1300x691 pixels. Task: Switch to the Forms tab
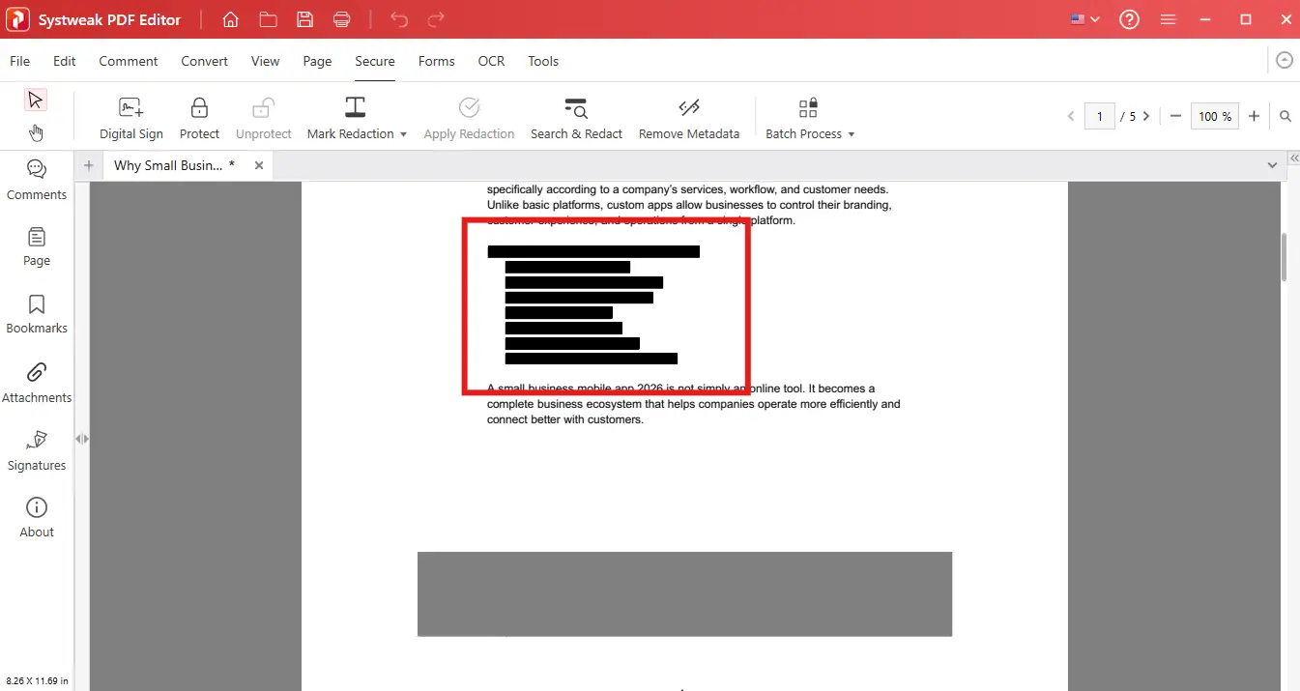436,61
